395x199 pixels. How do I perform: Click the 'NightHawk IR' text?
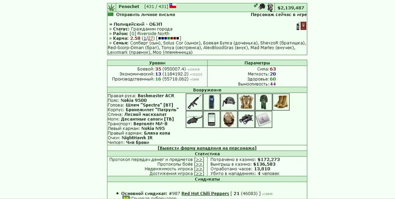pos(137,138)
